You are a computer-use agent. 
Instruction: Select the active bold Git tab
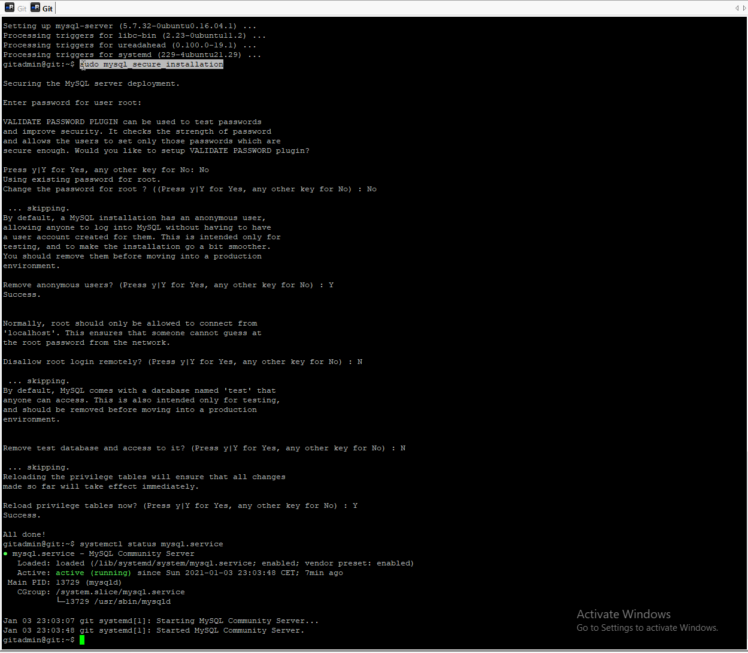(42, 8)
